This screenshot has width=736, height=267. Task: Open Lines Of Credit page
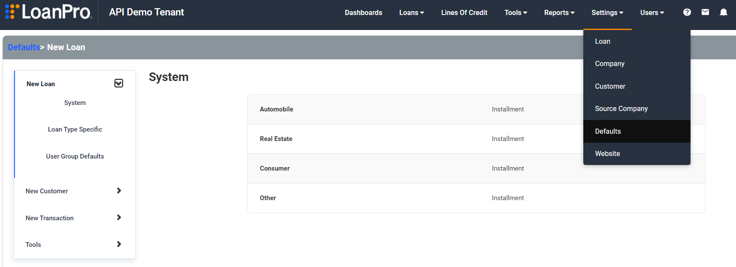464,12
